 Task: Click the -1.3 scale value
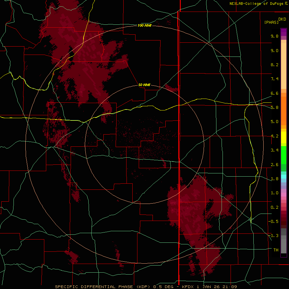273,236
